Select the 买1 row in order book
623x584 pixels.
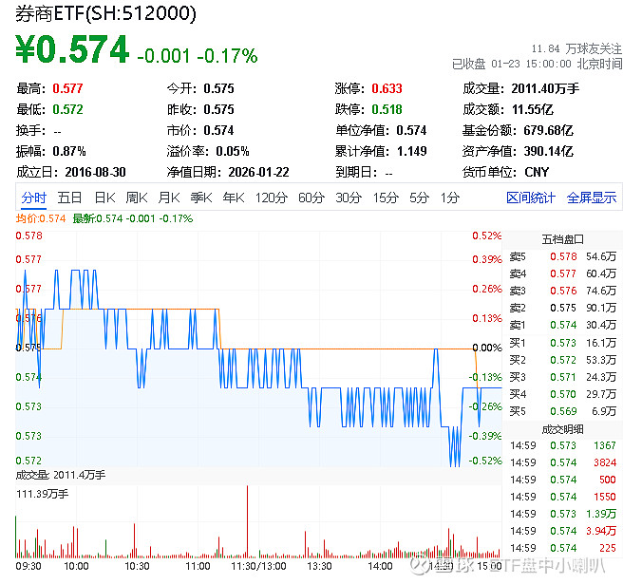click(x=562, y=342)
